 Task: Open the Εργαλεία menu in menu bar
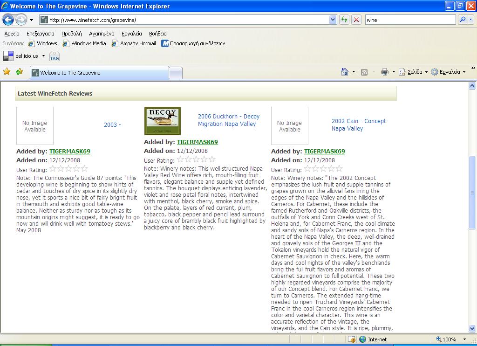[132, 34]
